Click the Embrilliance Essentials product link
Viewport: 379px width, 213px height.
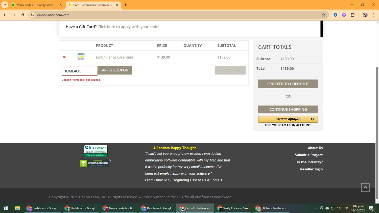point(115,57)
